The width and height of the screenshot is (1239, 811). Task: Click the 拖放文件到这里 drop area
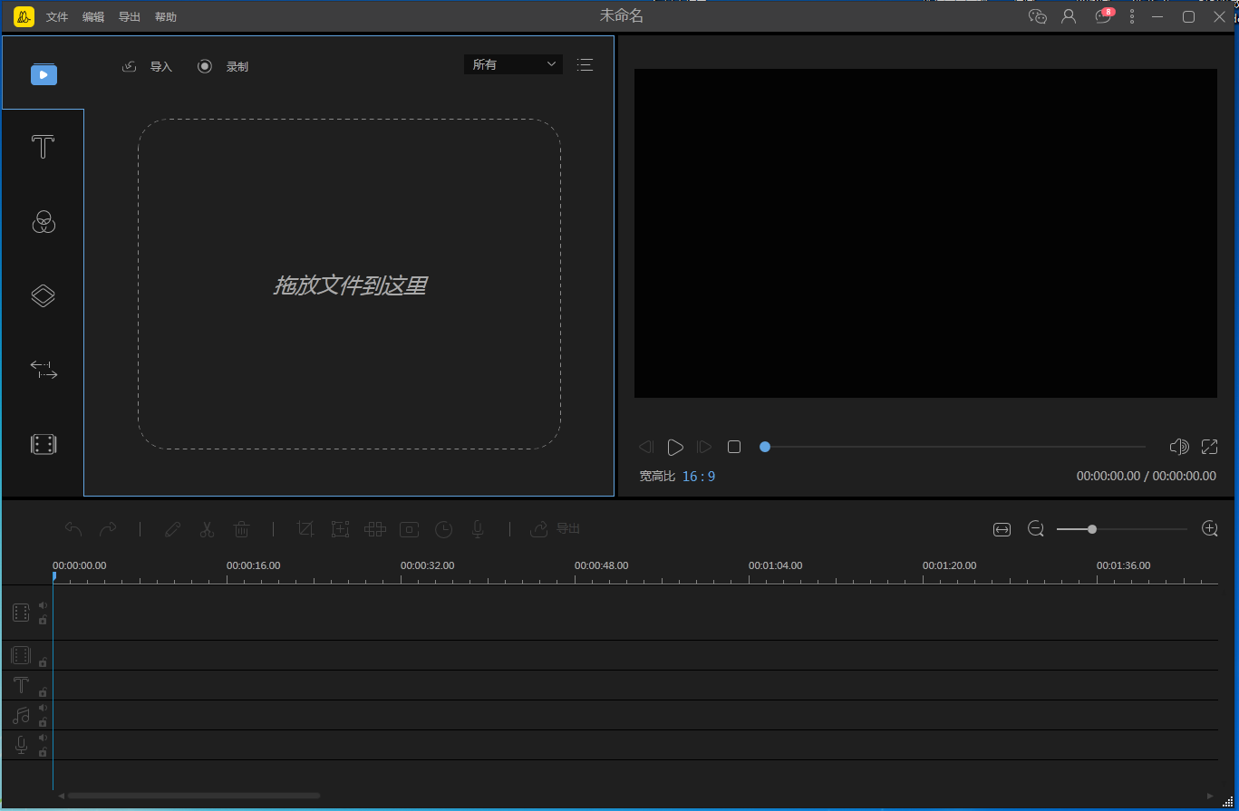coord(349,285)
